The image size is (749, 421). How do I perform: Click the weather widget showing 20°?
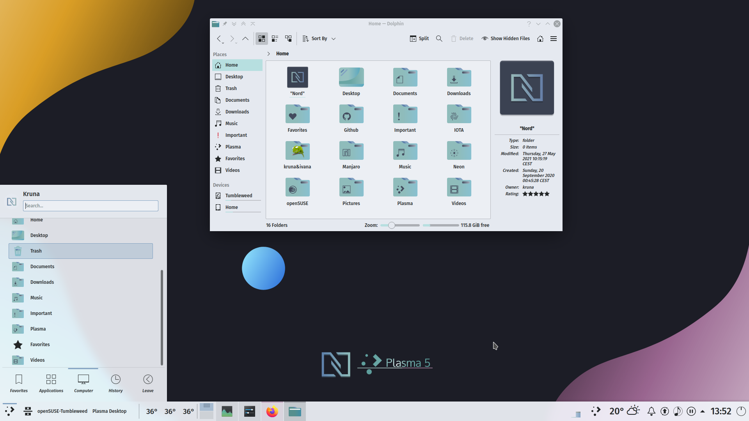click(625, 411)
